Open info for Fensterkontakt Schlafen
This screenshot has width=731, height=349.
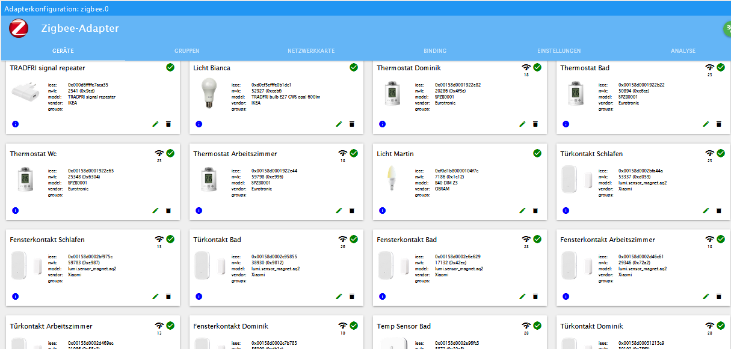tap(16, 296)
